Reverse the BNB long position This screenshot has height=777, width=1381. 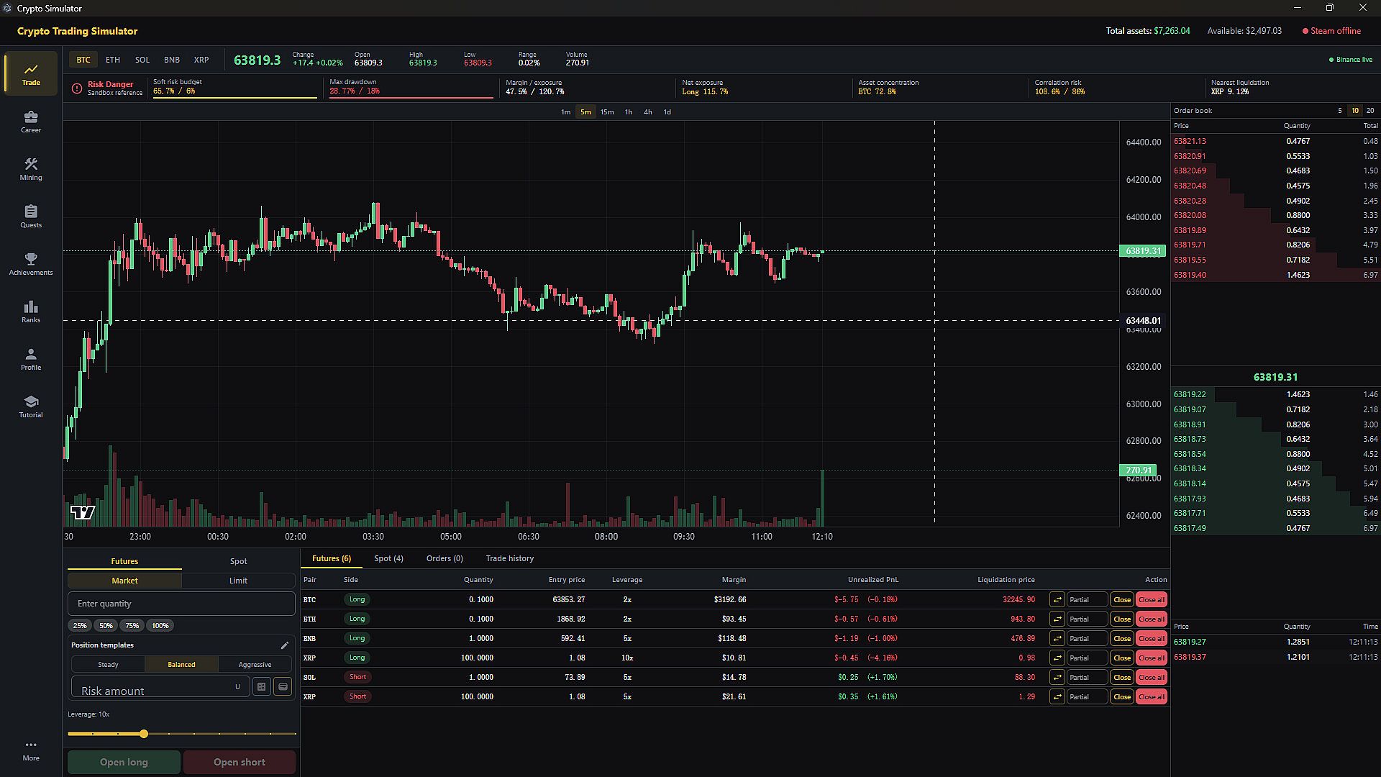(x=1057, y=638)
